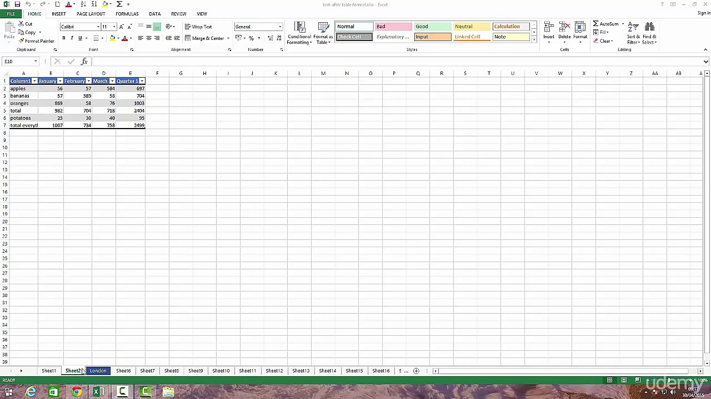The width and height of the screenshot is (711, 399).
Task: Apply Fill Color bucket
Action: 112,38
